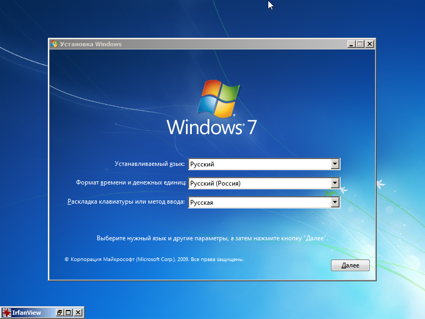425x319 pixels.
Task: Expand the 'Формат времени и денежных единиц' dropdown
Action: (335, 183)
